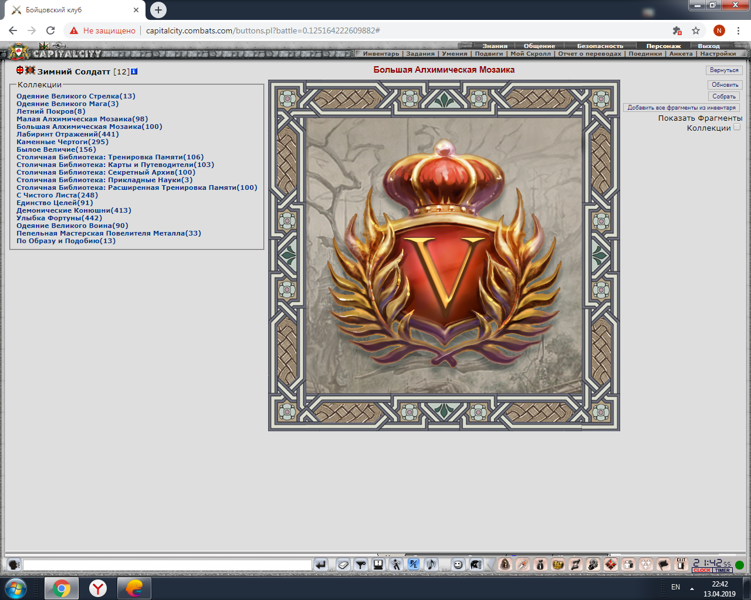Open collection Былое Величие(156)
Image resolution: width=751 pixels, height=600 pixels.
coord(56,149)
